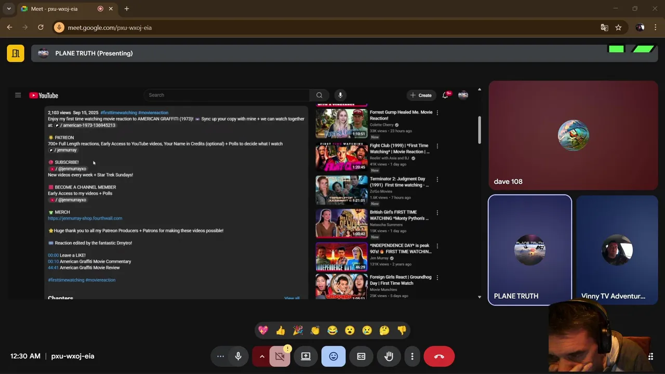Send the thinking face reaction
The image size is (665, 374).
(384, 330)
